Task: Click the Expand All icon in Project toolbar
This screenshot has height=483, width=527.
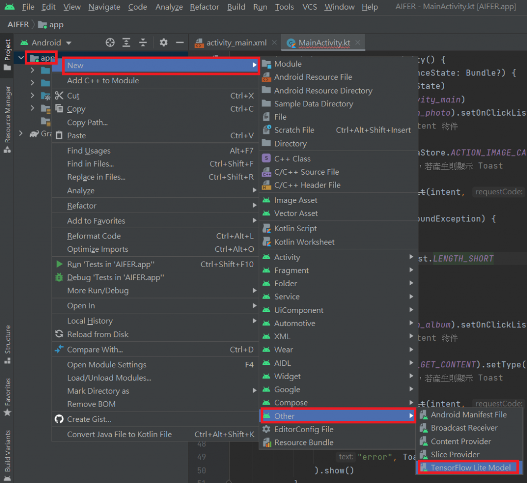Action: (x=126, y=43)
